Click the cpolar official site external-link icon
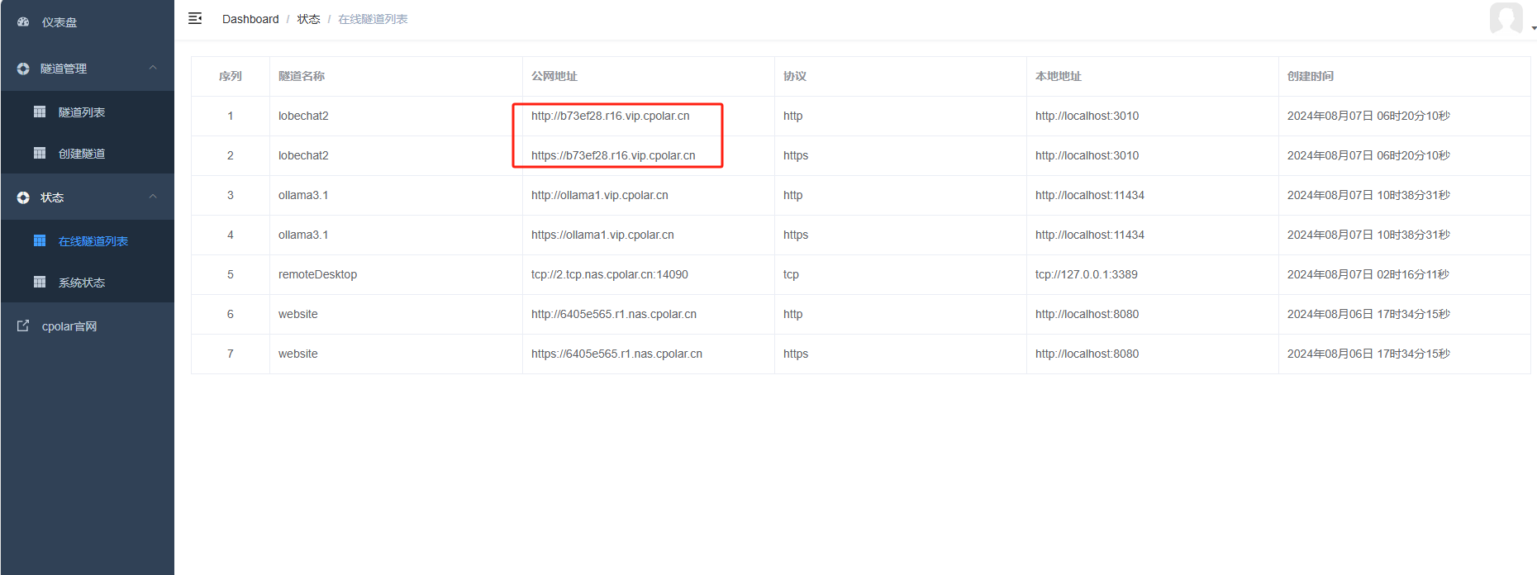The height and width of the screenshot is (575, 1537). click(23, 326)
